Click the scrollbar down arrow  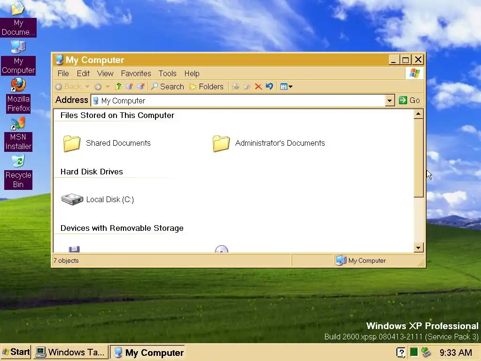419,247
